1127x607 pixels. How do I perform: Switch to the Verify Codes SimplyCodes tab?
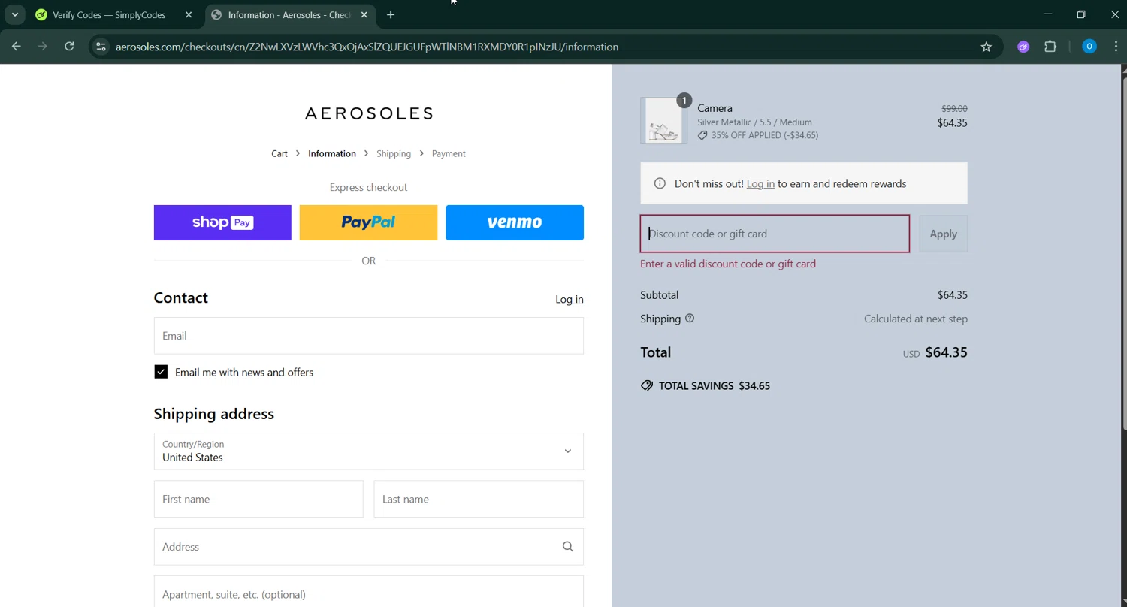point(109,14)
